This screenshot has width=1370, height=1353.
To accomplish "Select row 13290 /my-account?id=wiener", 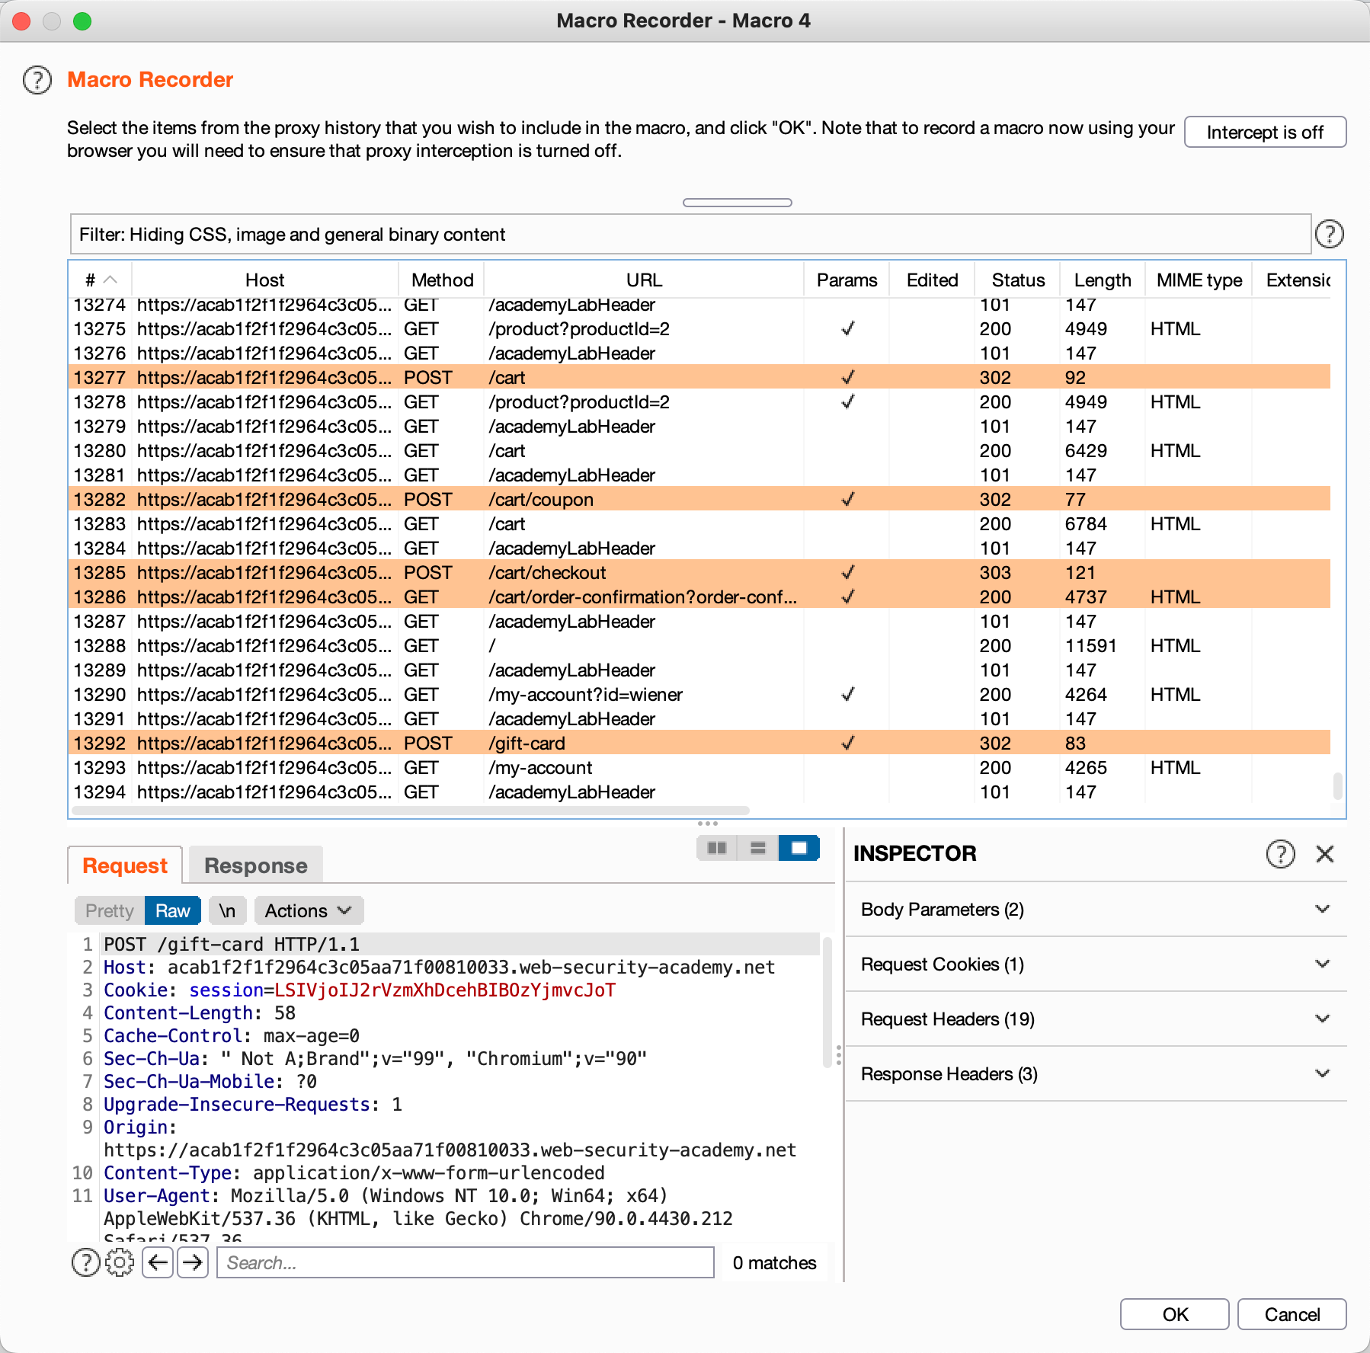I will click(700, 694).
